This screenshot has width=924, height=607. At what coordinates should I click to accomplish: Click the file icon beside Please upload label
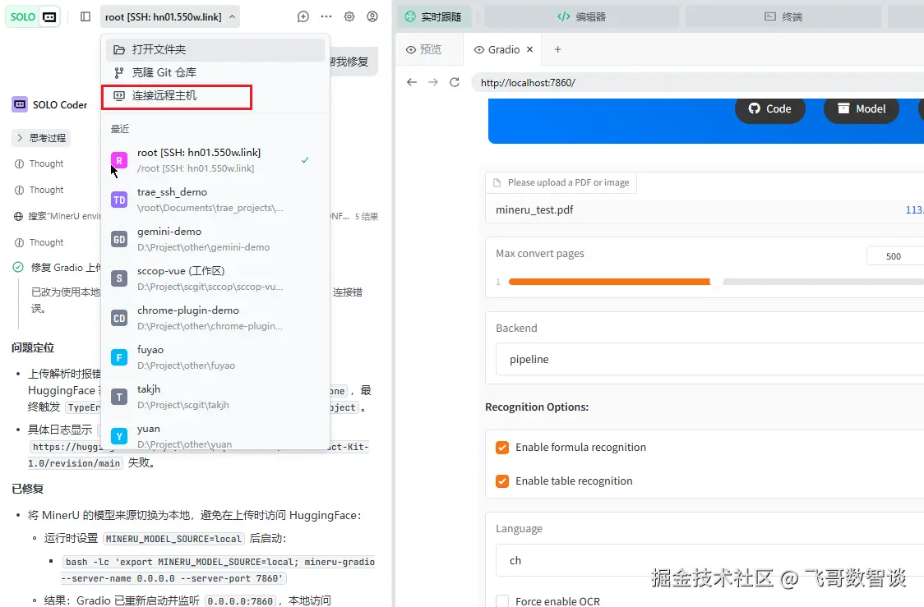[x=497, y=183]
